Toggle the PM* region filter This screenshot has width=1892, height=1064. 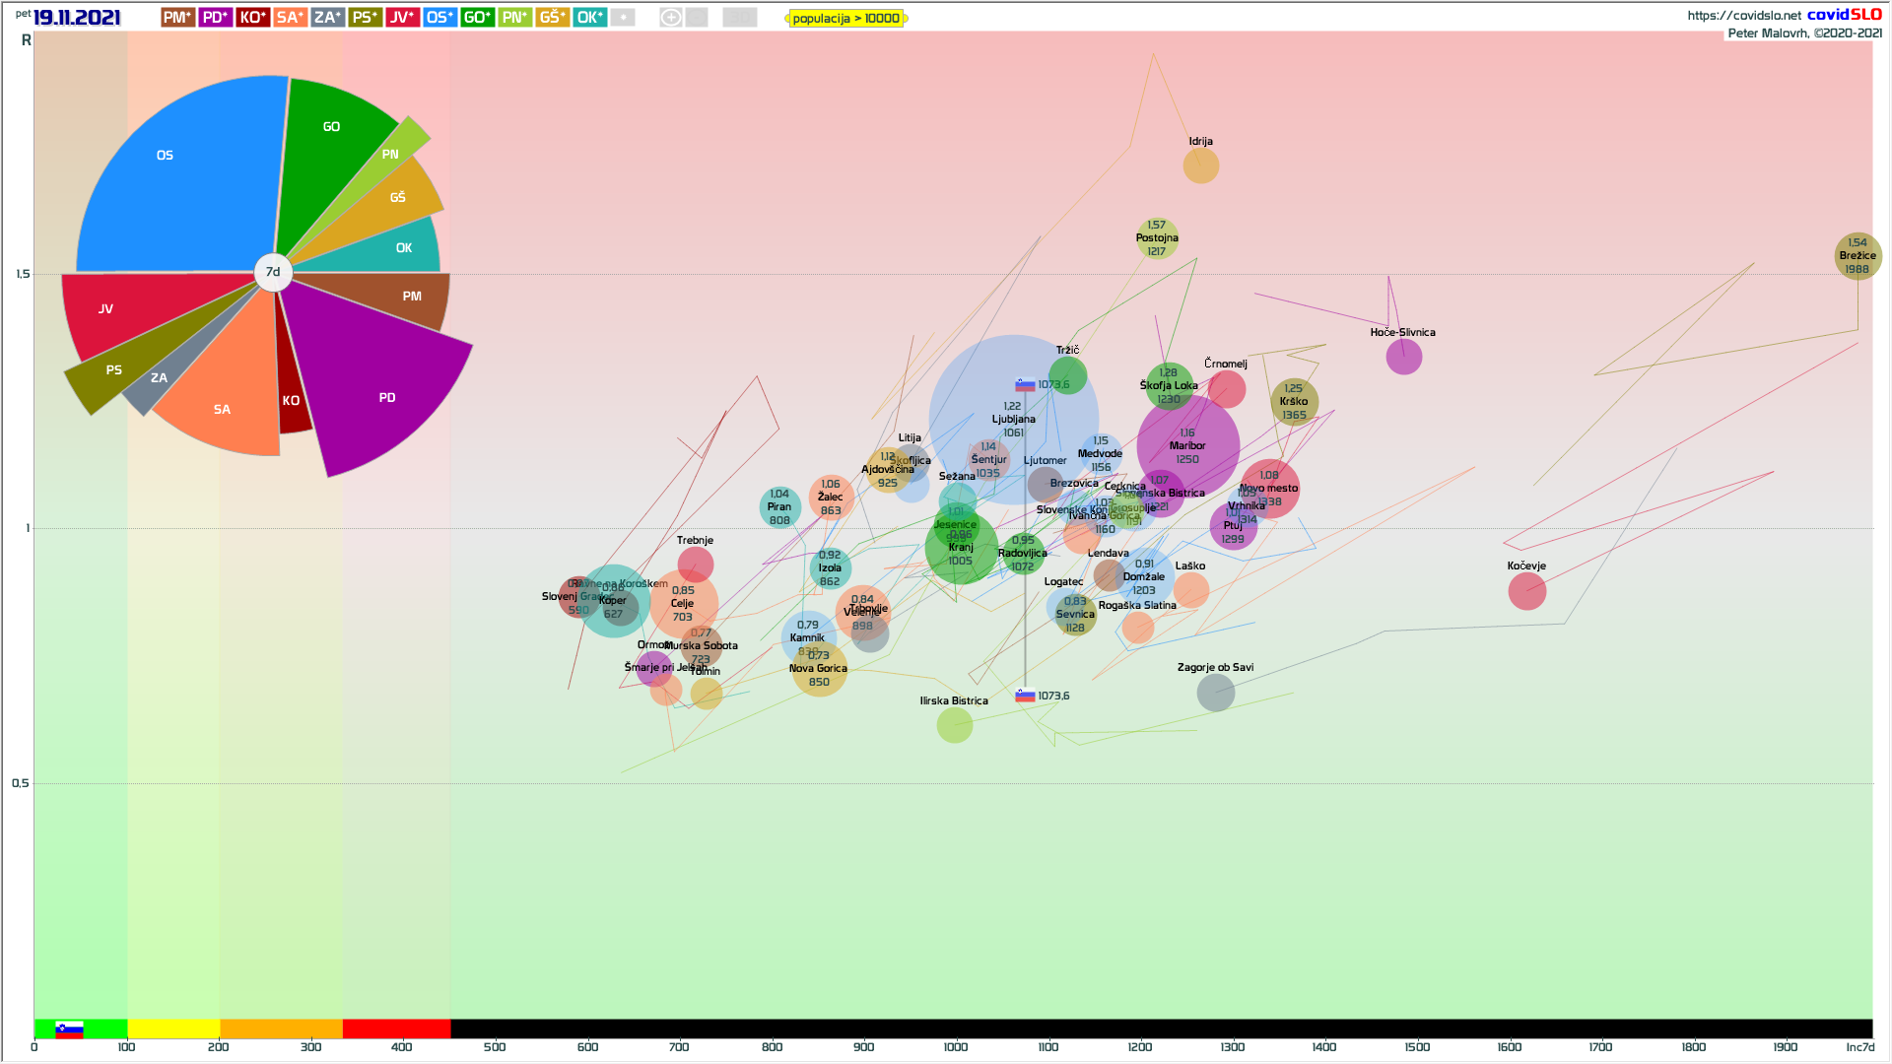[177, 17]
